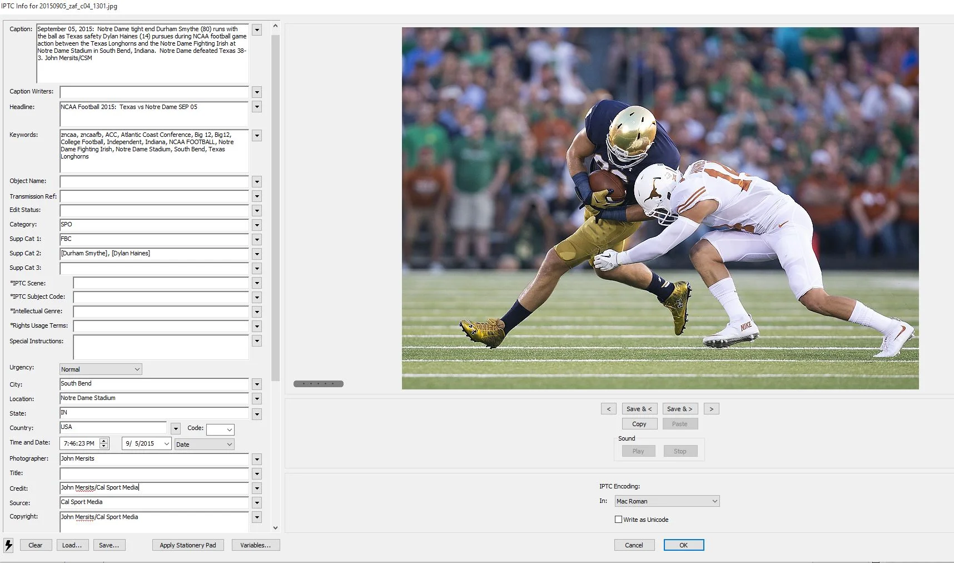
Task: Click the Keywords text area
Action: [x=154, y=151]
